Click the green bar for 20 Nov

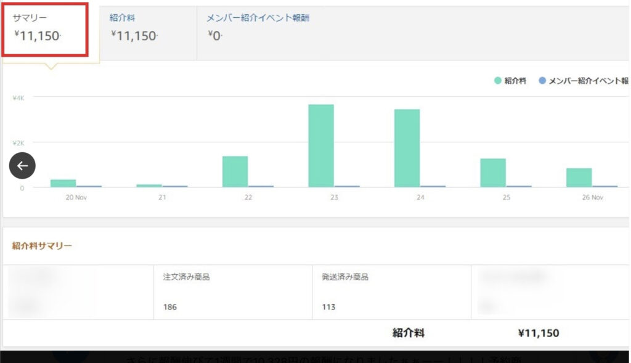(63, 183)
